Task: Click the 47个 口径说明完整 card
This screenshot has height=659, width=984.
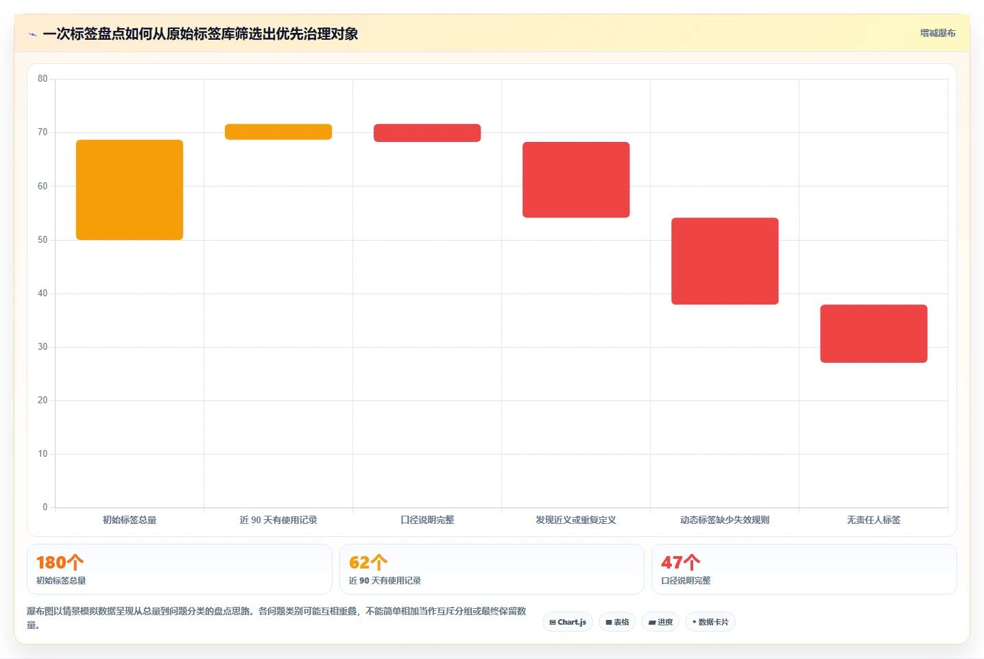Action: (804, 569)
